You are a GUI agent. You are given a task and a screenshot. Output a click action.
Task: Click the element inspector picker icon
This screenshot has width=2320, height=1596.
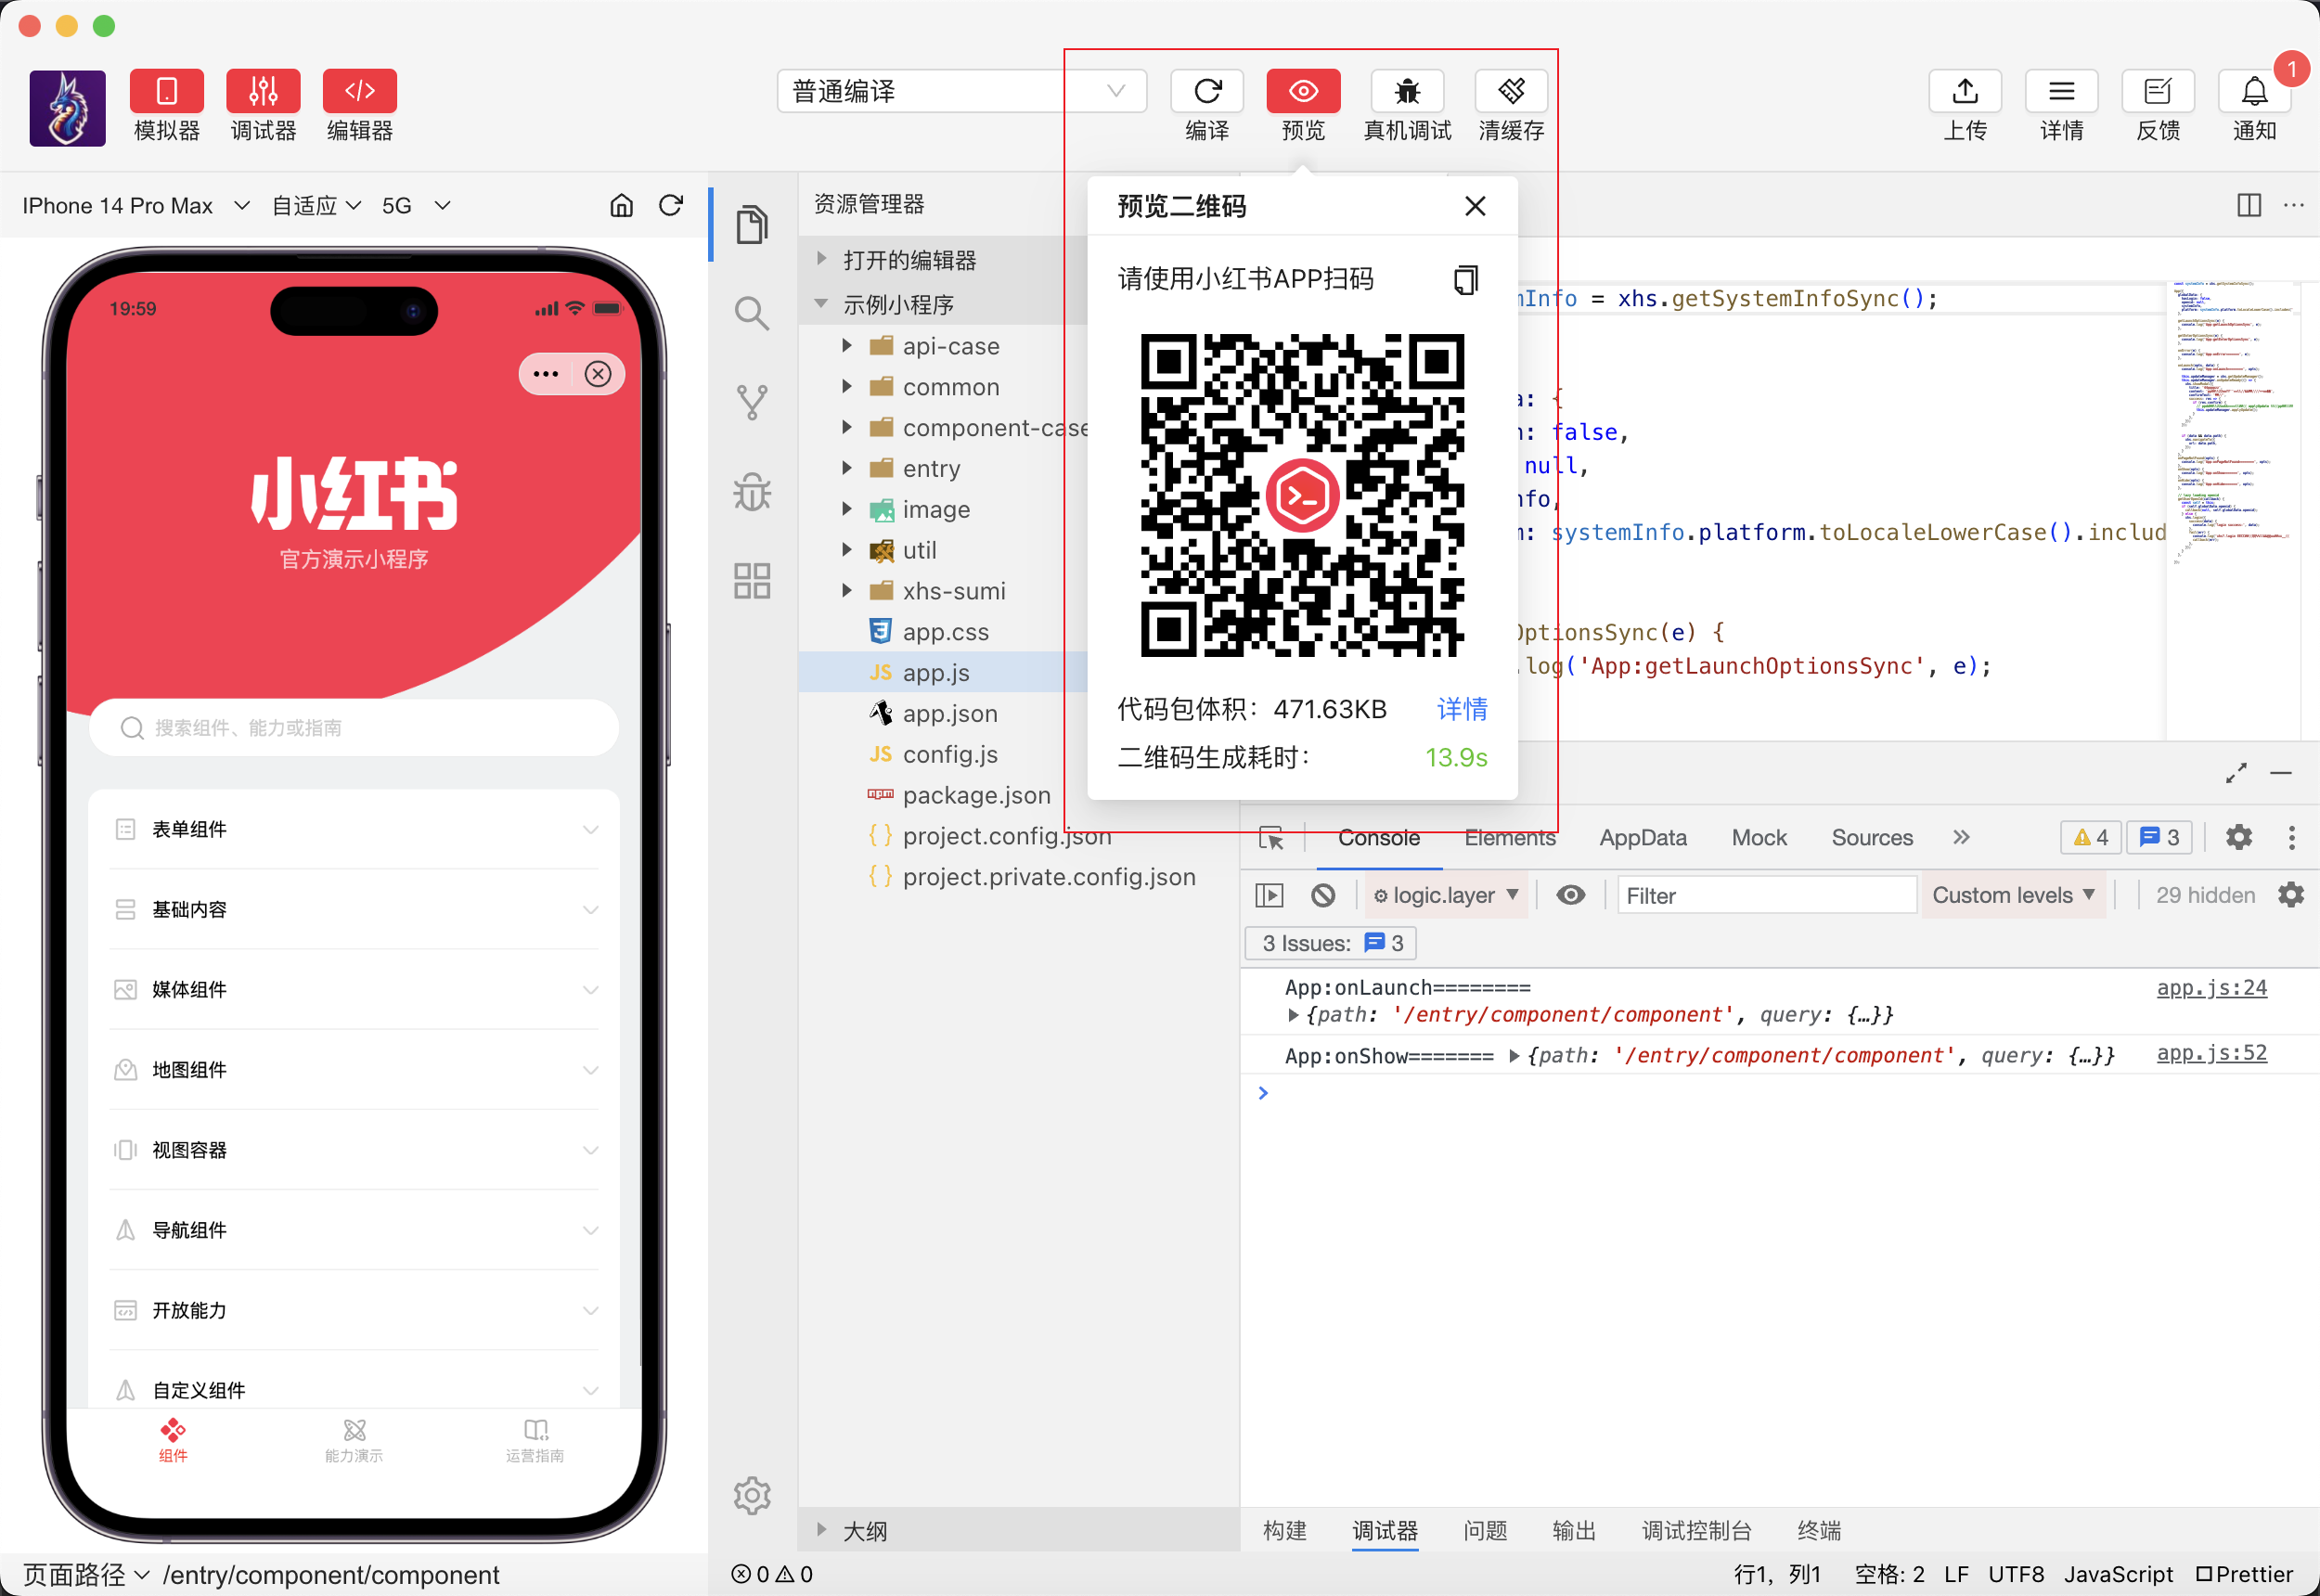[1271, 838]
